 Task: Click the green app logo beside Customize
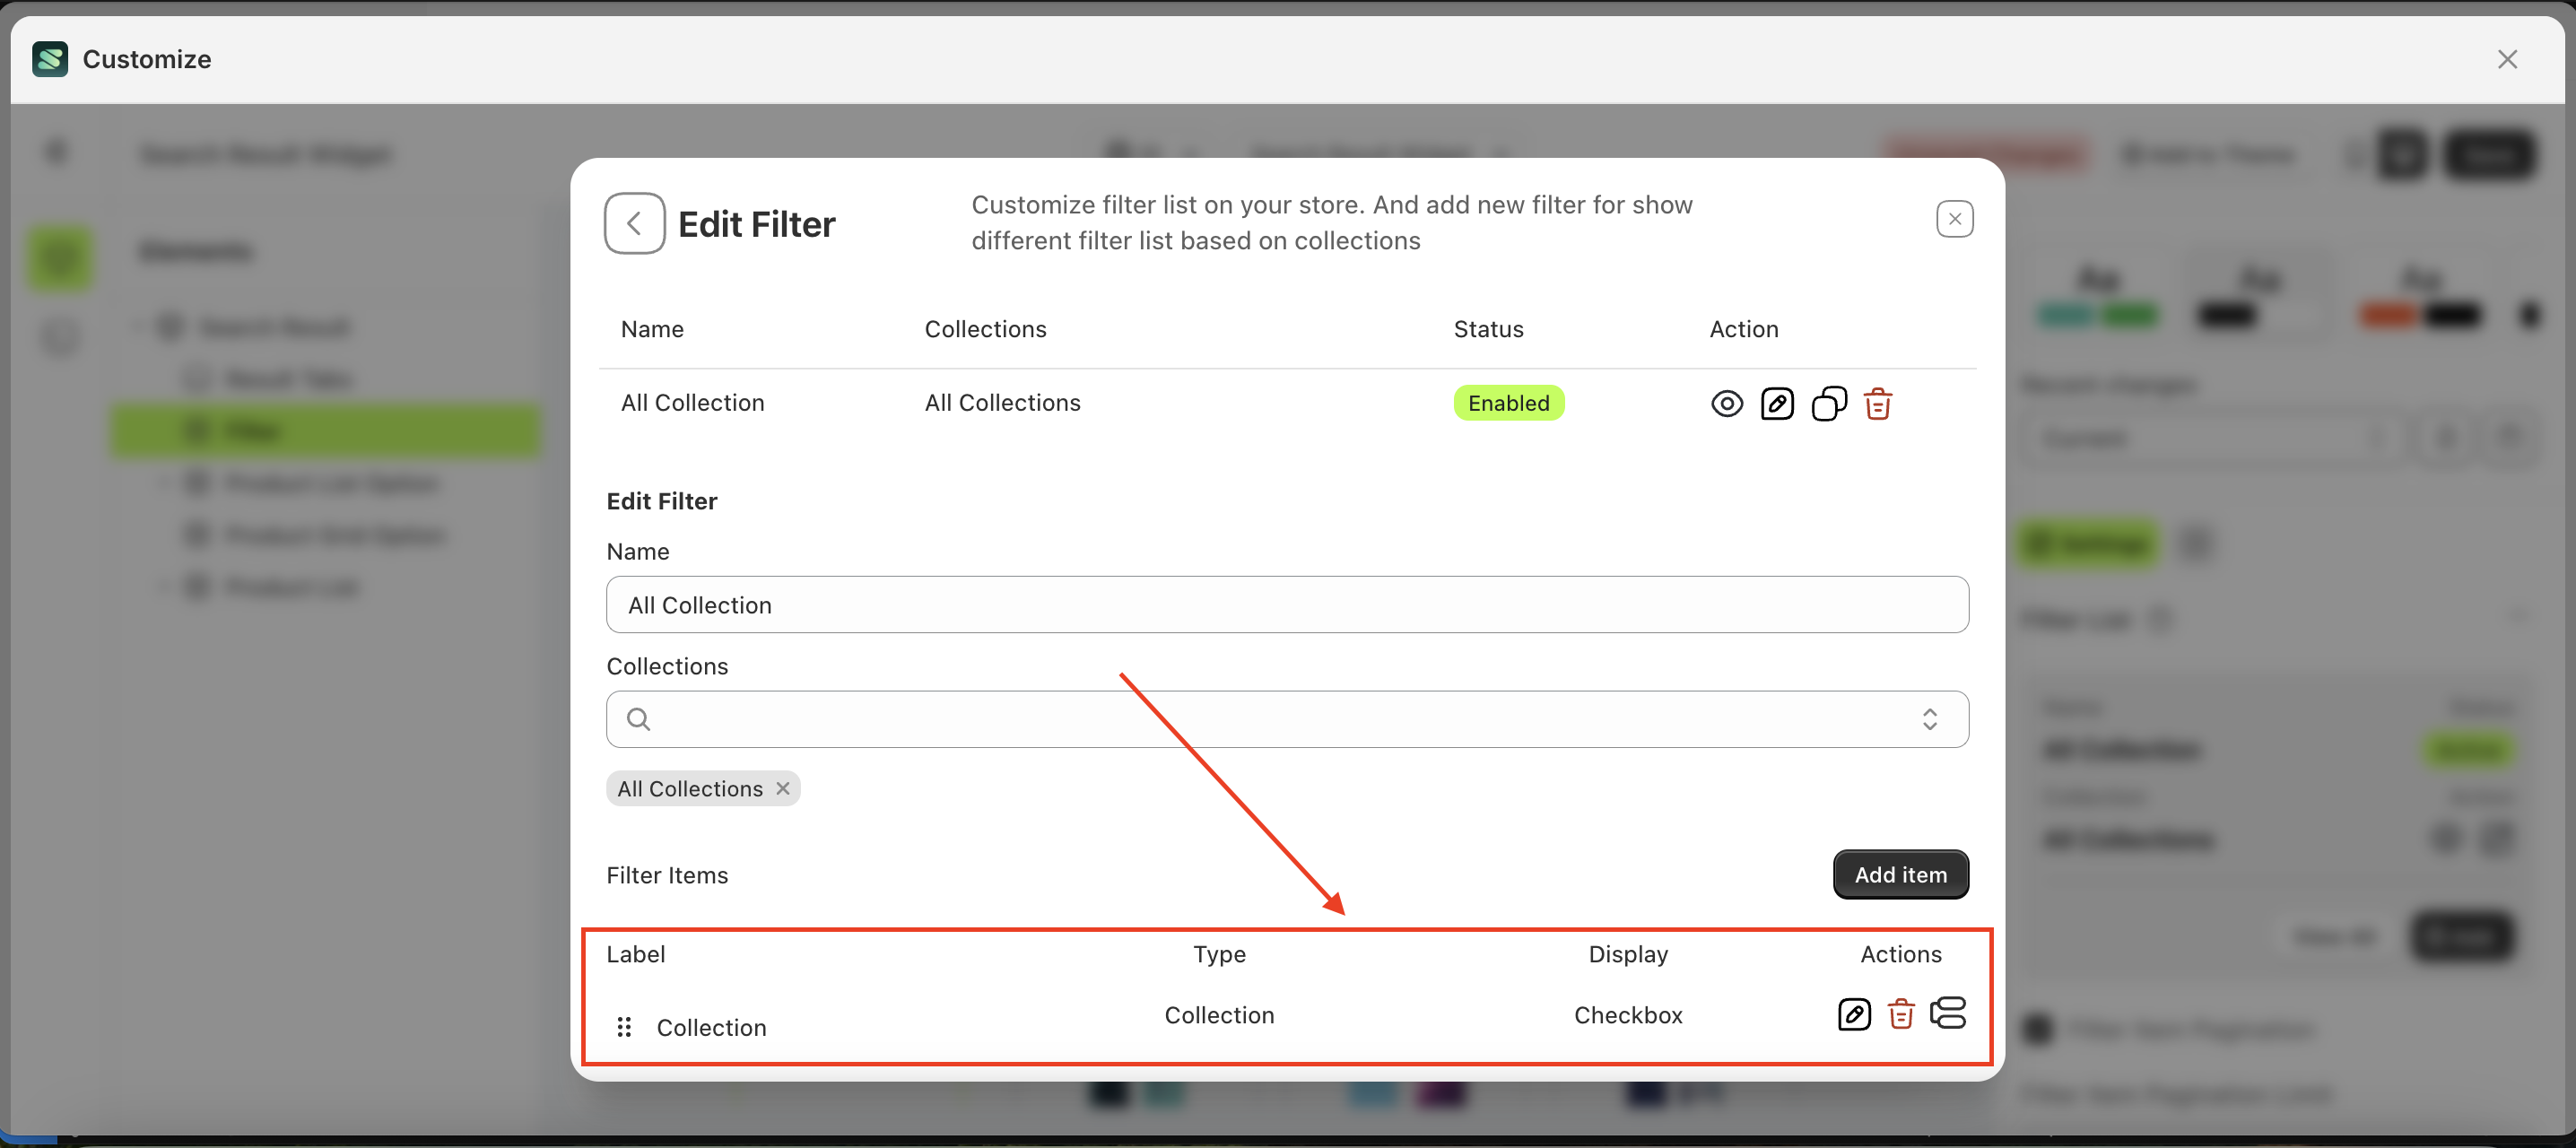point(50,59)
